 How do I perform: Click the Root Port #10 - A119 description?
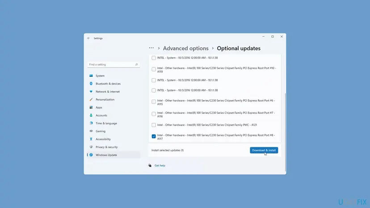[x=216, y=70]
